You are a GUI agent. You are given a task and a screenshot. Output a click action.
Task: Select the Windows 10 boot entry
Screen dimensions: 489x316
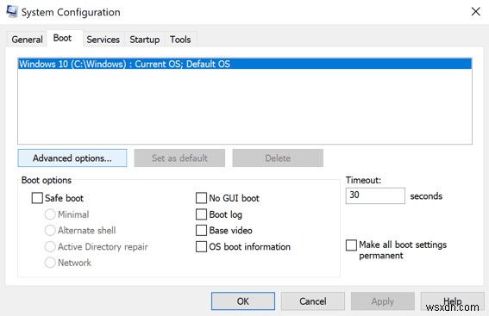tap(245, 64)
